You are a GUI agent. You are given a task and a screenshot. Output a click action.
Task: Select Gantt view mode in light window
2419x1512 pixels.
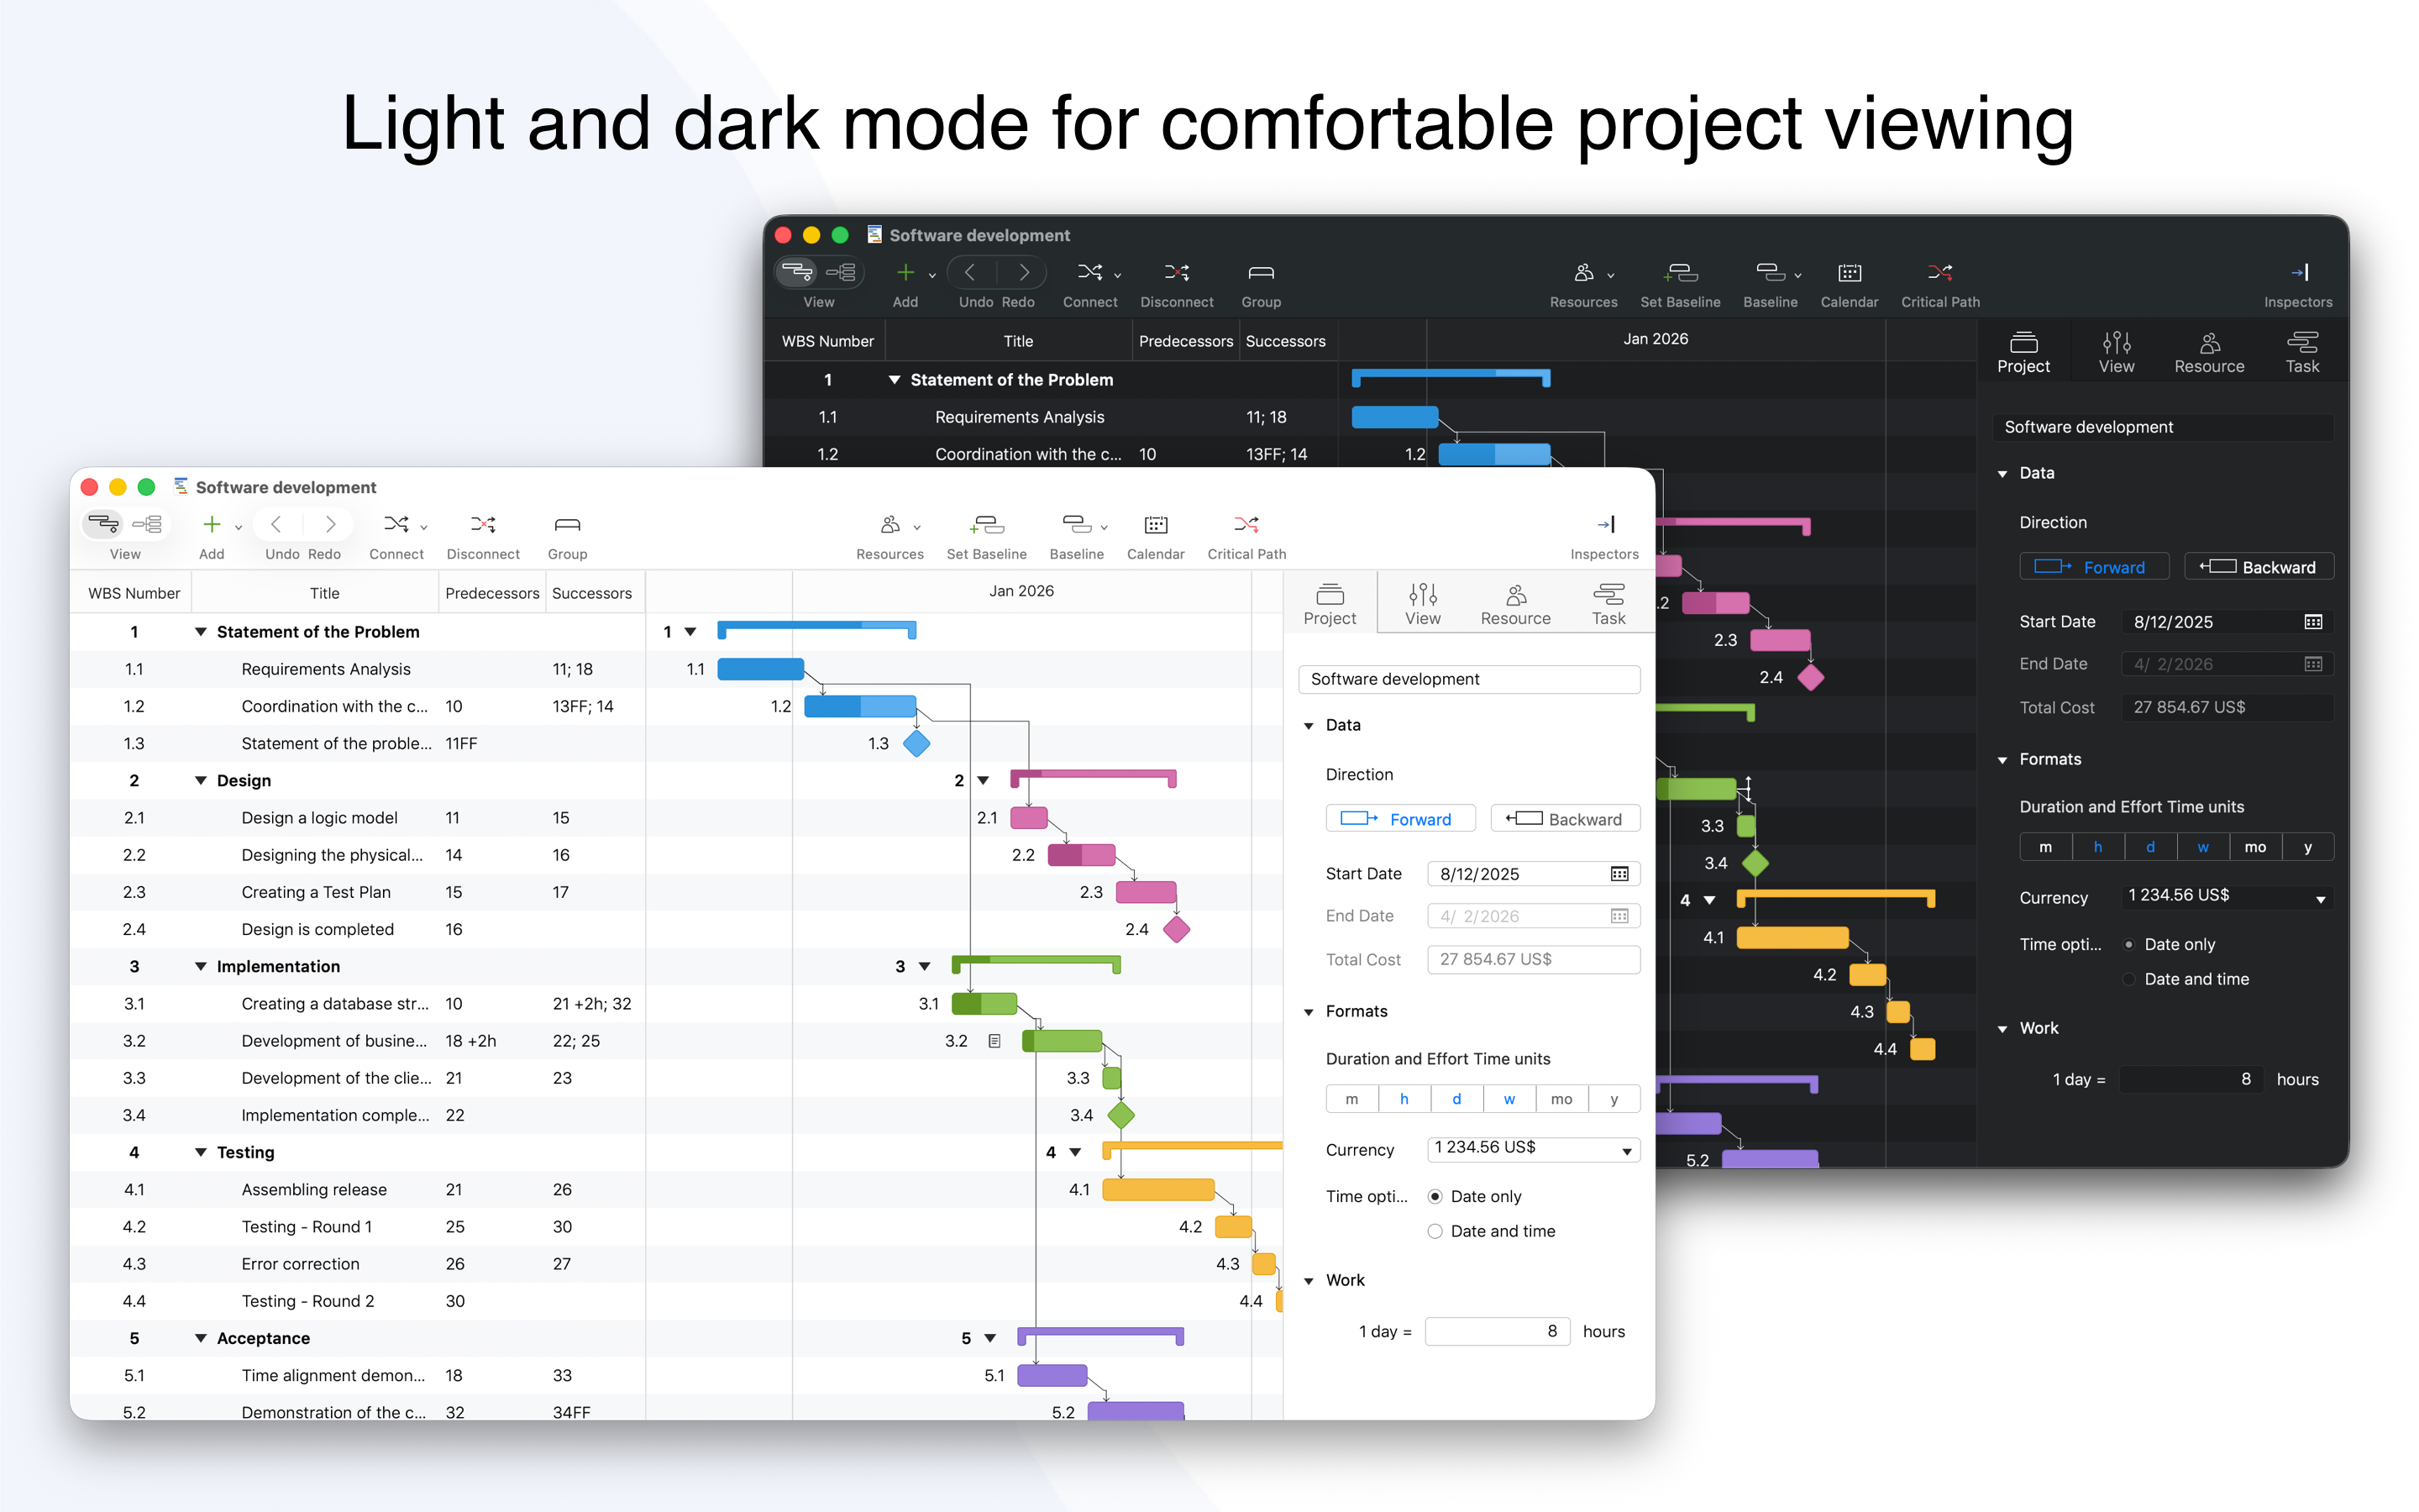tap(103, 524)
